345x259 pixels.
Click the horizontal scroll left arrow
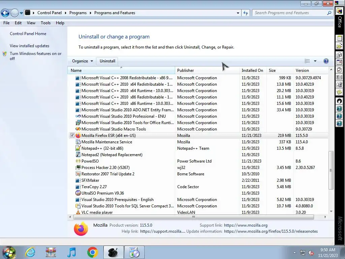[70, 217]
